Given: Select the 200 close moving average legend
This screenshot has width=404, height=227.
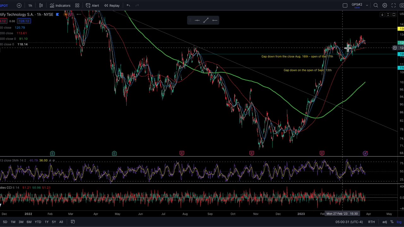Looking at the screenshot, I should coord(14,33).
